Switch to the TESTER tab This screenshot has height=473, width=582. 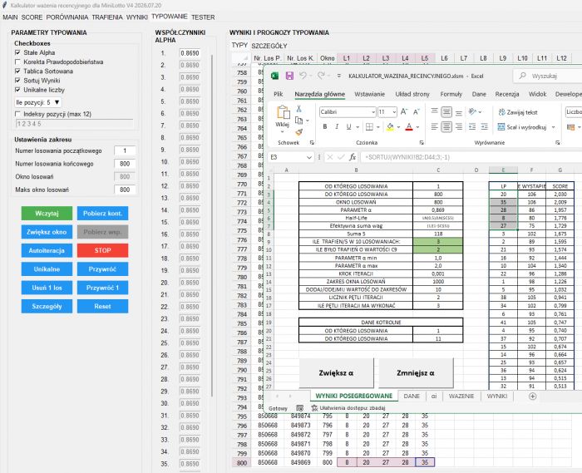tap(203, 17)
